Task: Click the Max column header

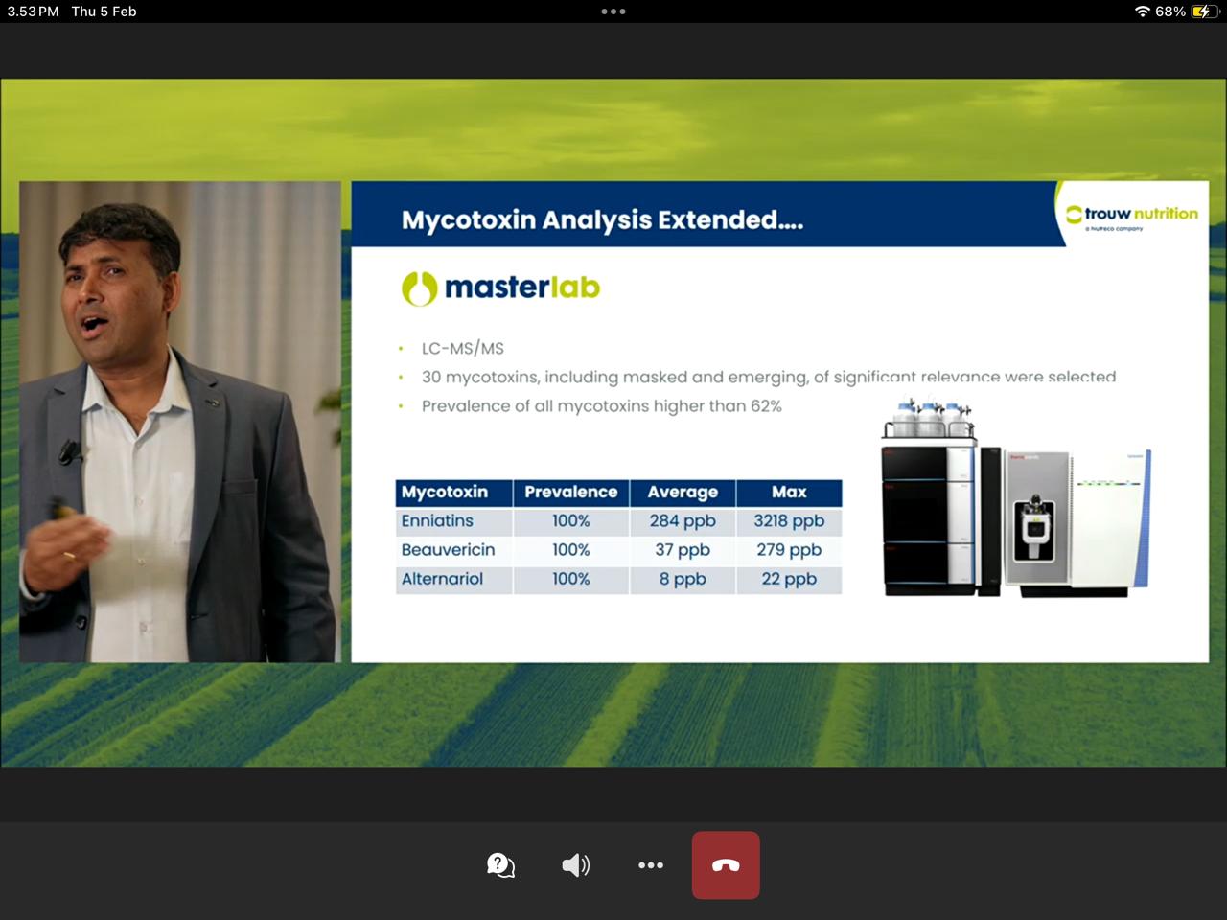Action: click(x=789, y=493)
